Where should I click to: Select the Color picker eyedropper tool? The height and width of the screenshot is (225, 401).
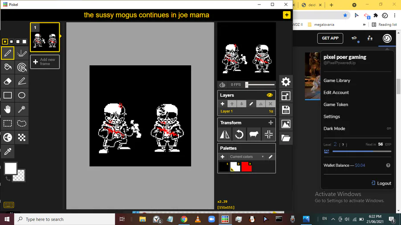coord(8,151)
